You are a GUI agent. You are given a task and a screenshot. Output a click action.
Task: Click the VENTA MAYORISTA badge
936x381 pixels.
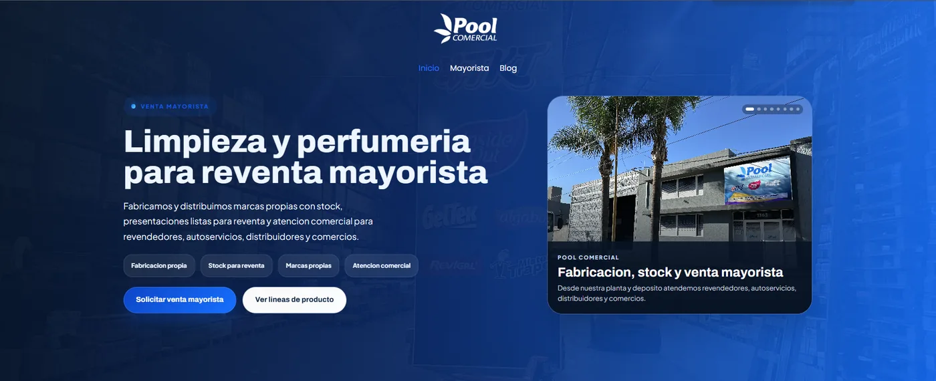pyautogui.click(x=170, y=106)
